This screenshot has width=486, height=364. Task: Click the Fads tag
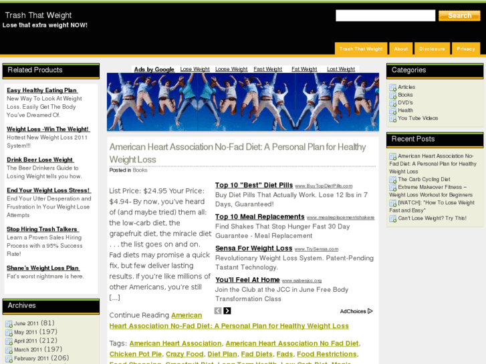[x=285, y=354]
